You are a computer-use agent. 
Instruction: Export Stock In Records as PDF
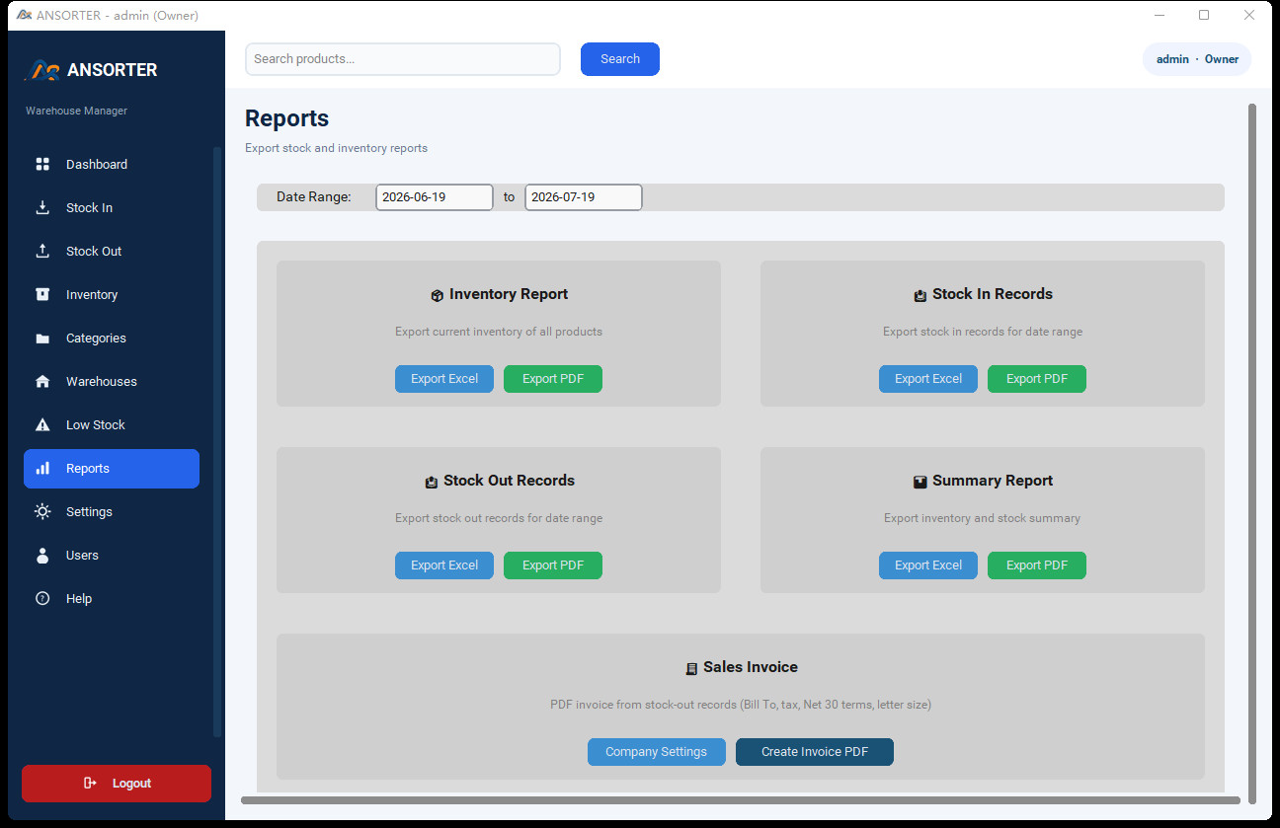[x=1037, y=379]
